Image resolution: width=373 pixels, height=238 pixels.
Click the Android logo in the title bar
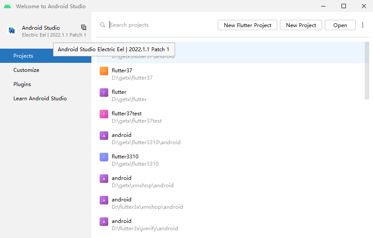click(x=7, y=6)
